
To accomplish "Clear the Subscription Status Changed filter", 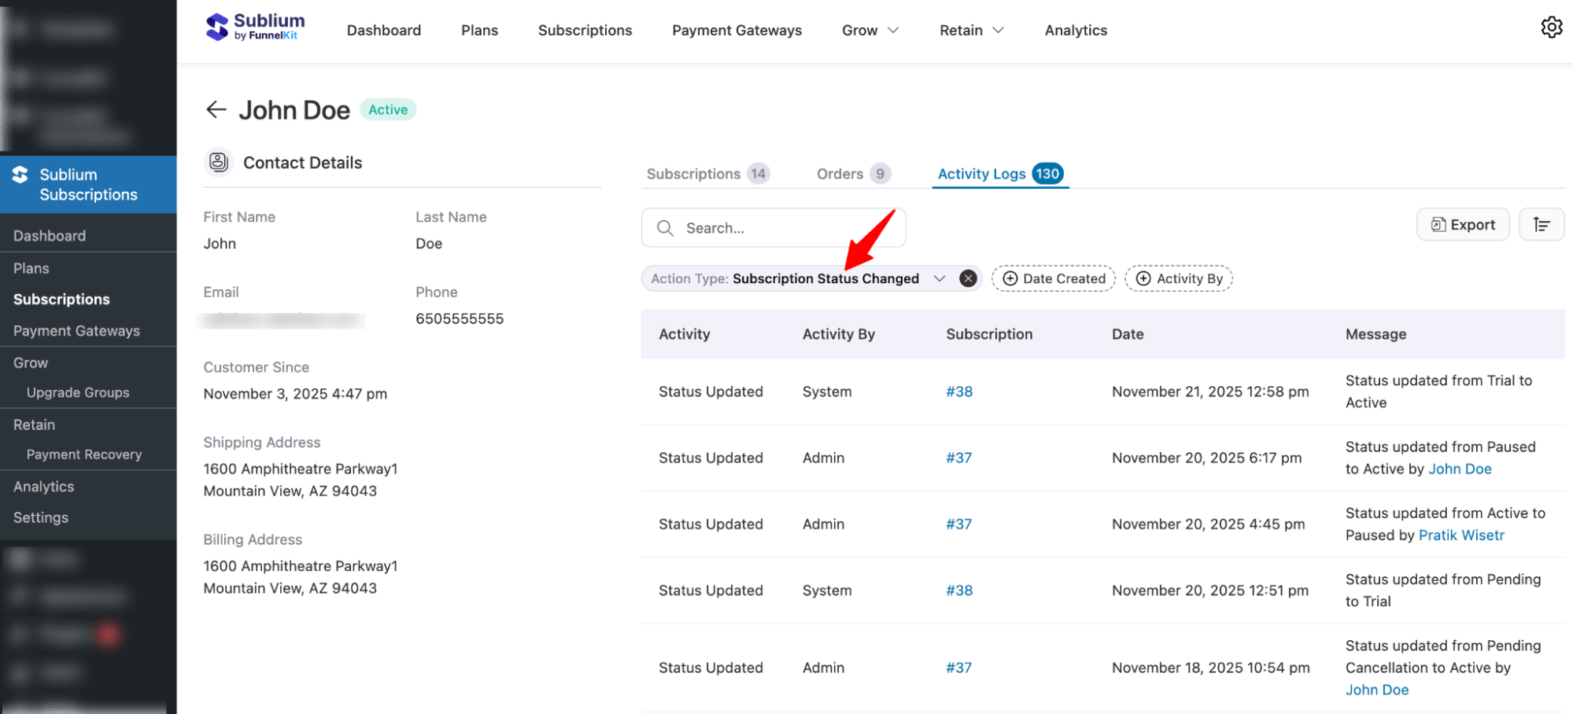I will pyautogui.click(x=968, y=278).
